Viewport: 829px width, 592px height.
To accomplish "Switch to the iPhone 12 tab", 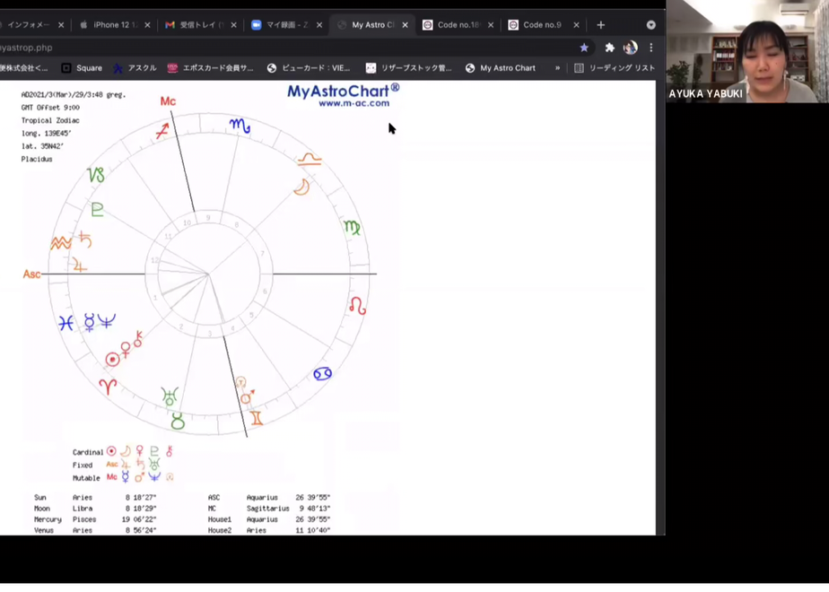I will click(110, 25).
